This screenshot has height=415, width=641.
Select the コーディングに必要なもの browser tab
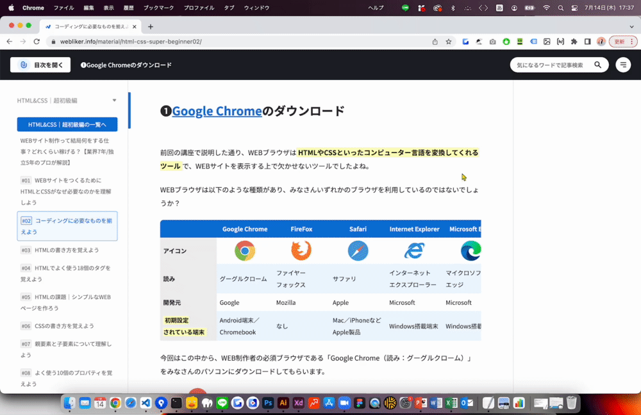[91, 26]
